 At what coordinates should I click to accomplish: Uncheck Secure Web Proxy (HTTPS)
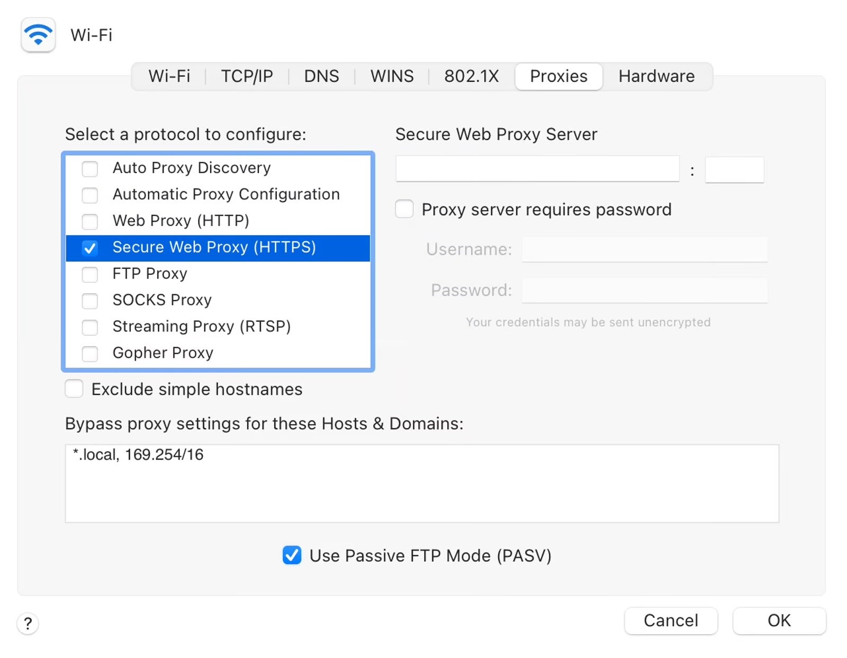pyautogui.click(x=90, y=248)
